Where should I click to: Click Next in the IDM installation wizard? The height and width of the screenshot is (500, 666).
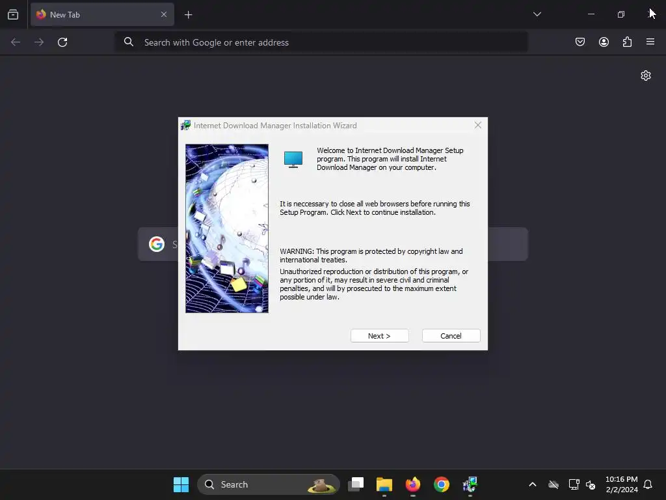(x=379, y=335)
